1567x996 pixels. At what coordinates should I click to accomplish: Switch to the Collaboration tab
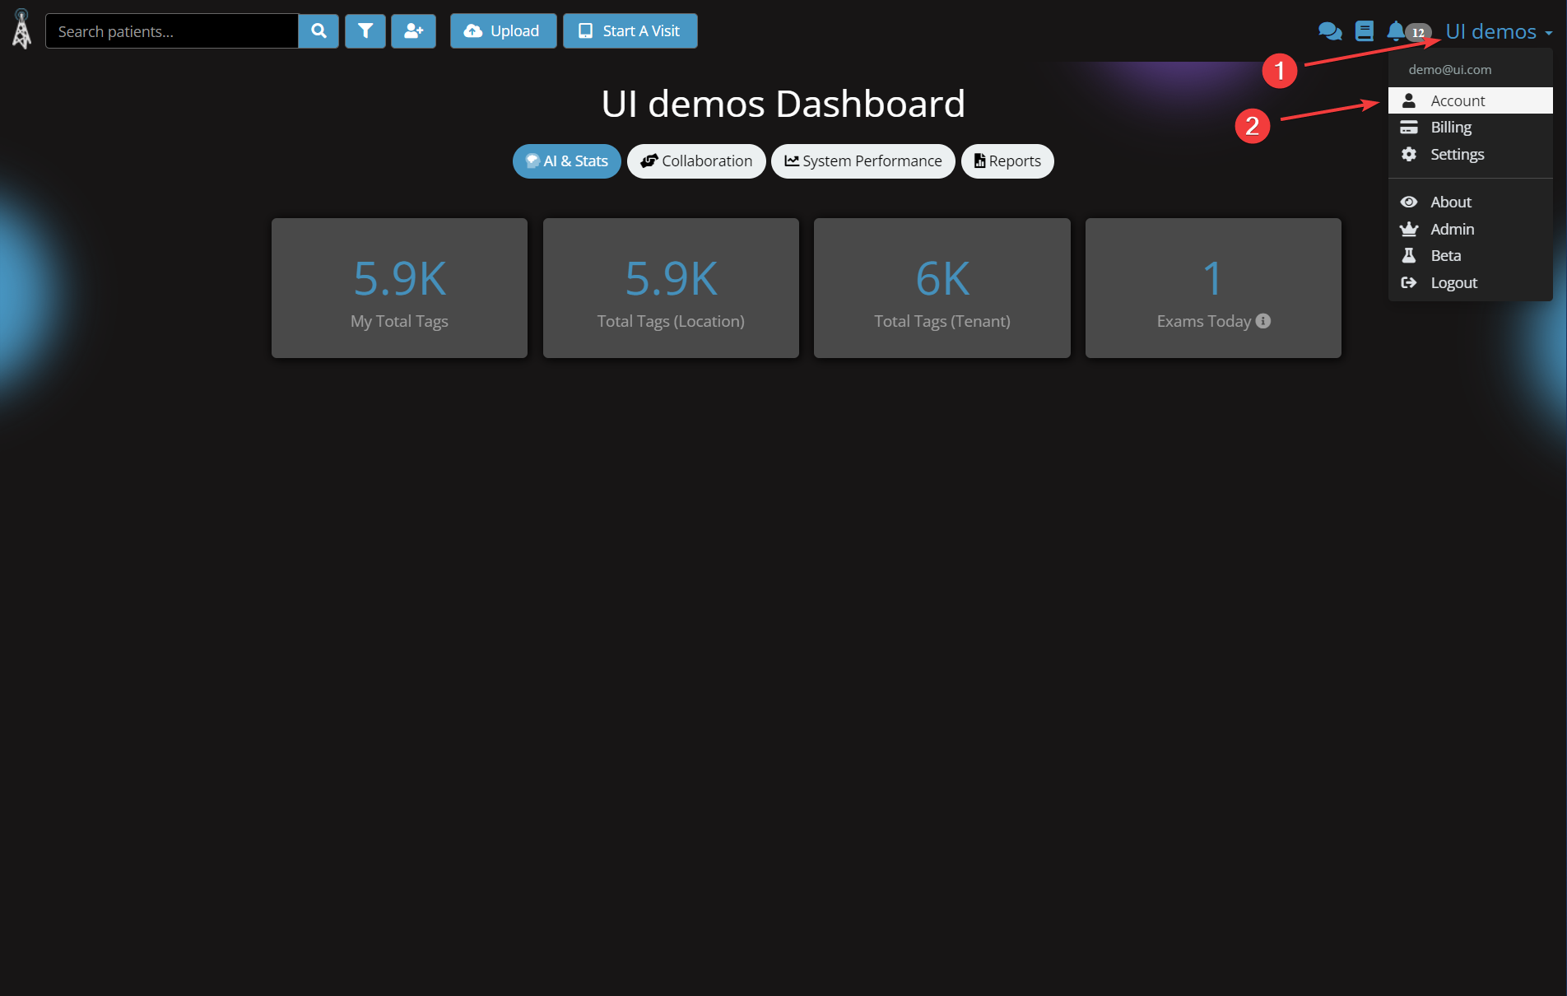[x=696, y=161]
